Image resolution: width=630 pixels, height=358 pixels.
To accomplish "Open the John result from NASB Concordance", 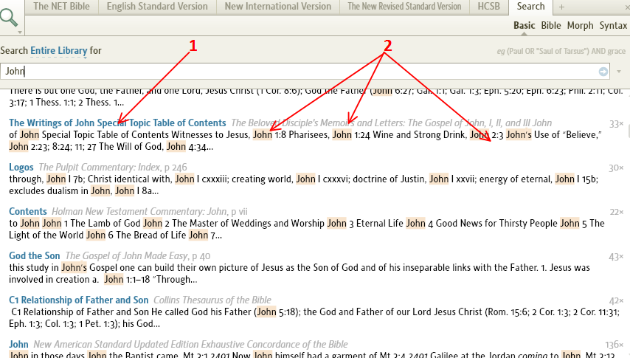I will pos(18,344).
